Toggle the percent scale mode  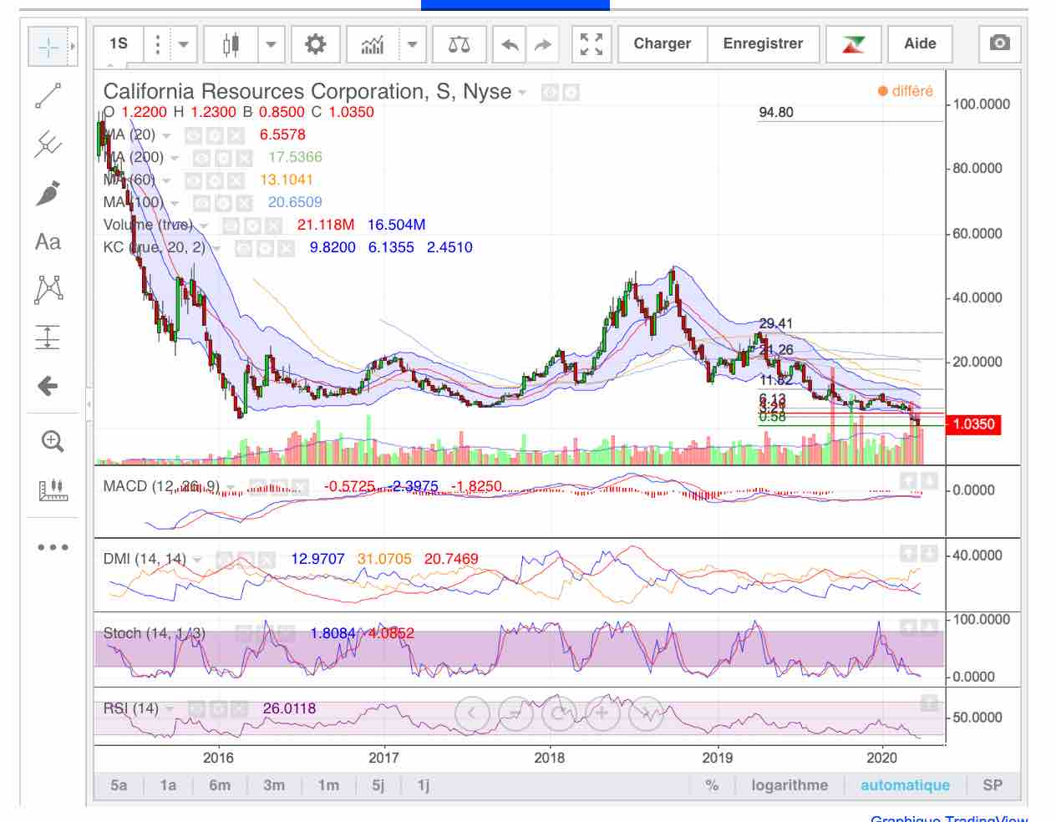pyautogui.click(x=712, y=785)
